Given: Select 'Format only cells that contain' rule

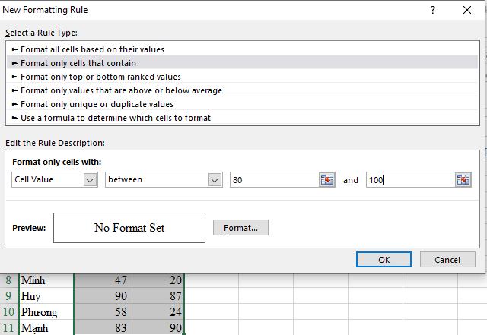Looking at the screenshot, I should (x=78, y=63).
